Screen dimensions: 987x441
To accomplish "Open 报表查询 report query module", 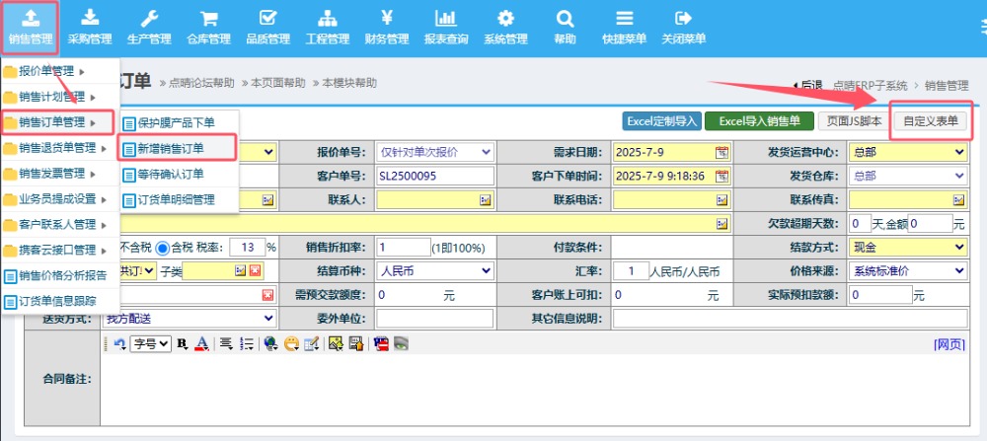I will (445, 27).
